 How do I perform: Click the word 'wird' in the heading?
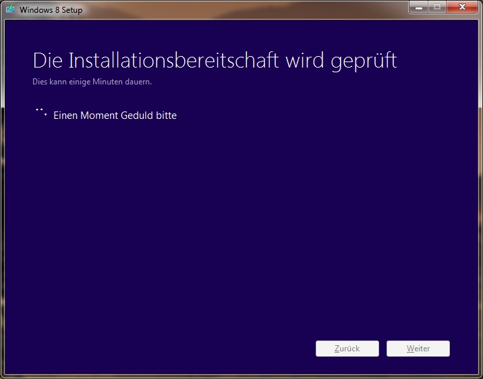pos(304,60)
